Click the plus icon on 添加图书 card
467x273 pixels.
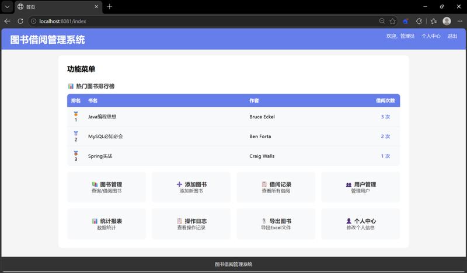(x=179, y=184)
